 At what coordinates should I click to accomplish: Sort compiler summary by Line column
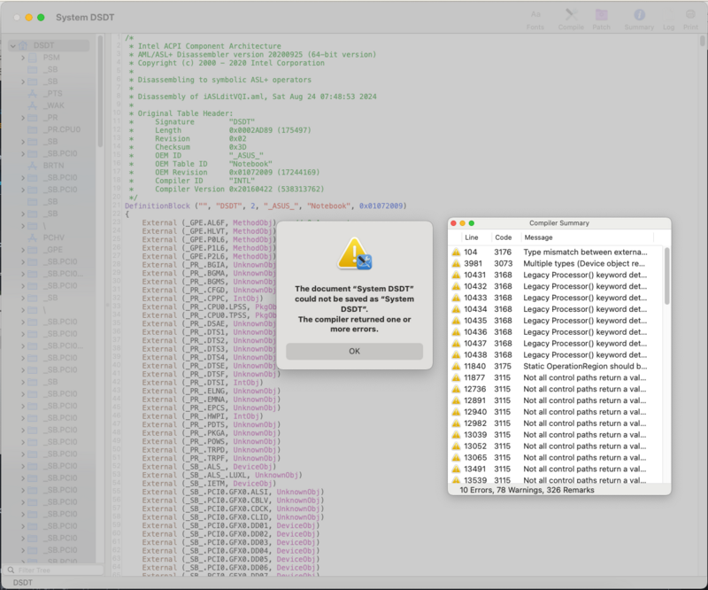tap(472, 237)
